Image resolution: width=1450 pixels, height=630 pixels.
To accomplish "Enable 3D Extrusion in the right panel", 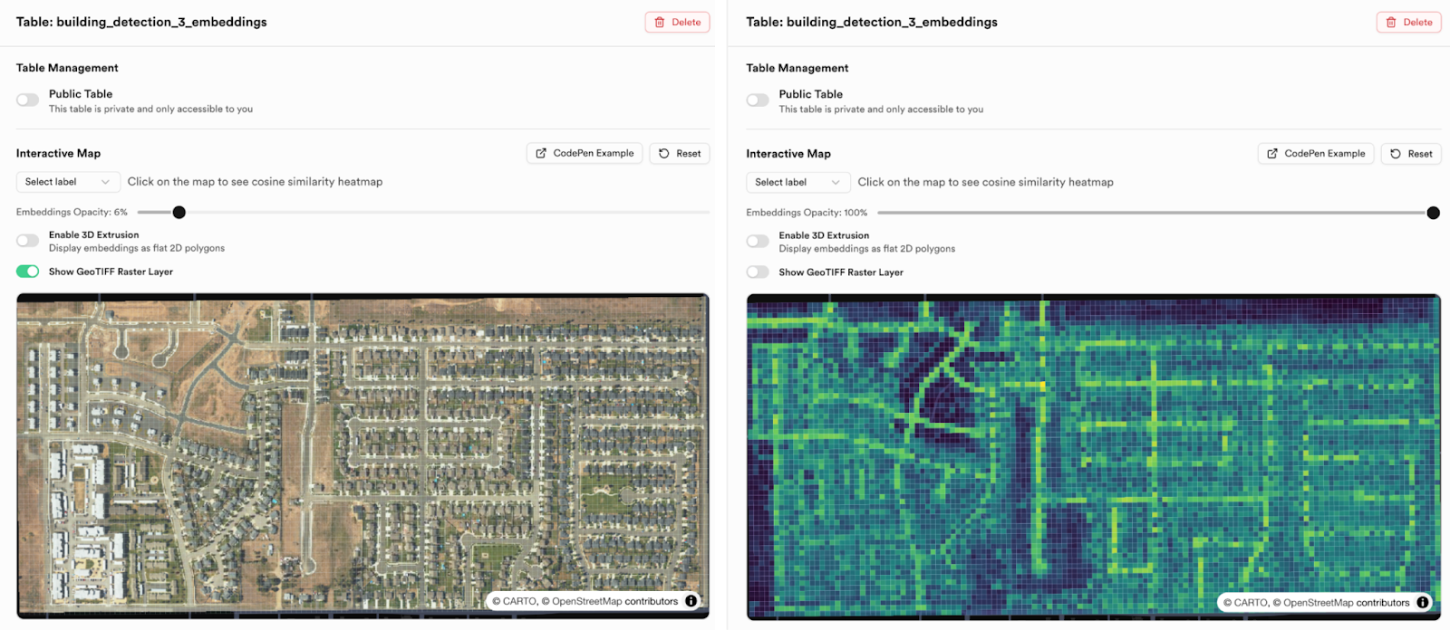I will point(758,242).
